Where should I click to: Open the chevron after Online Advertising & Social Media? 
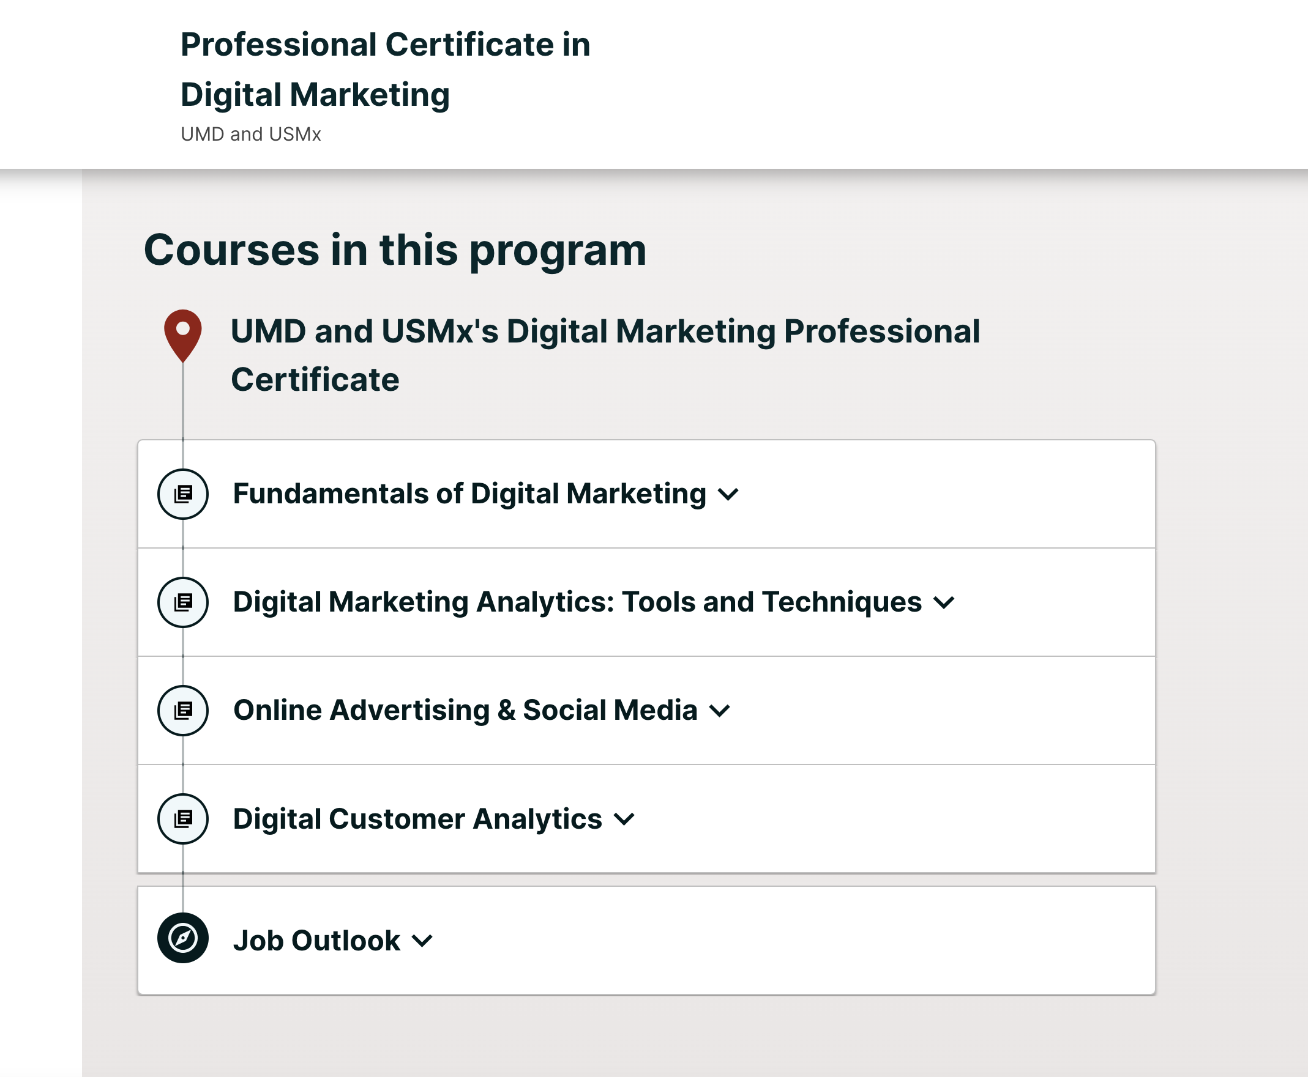coord(720,710)
